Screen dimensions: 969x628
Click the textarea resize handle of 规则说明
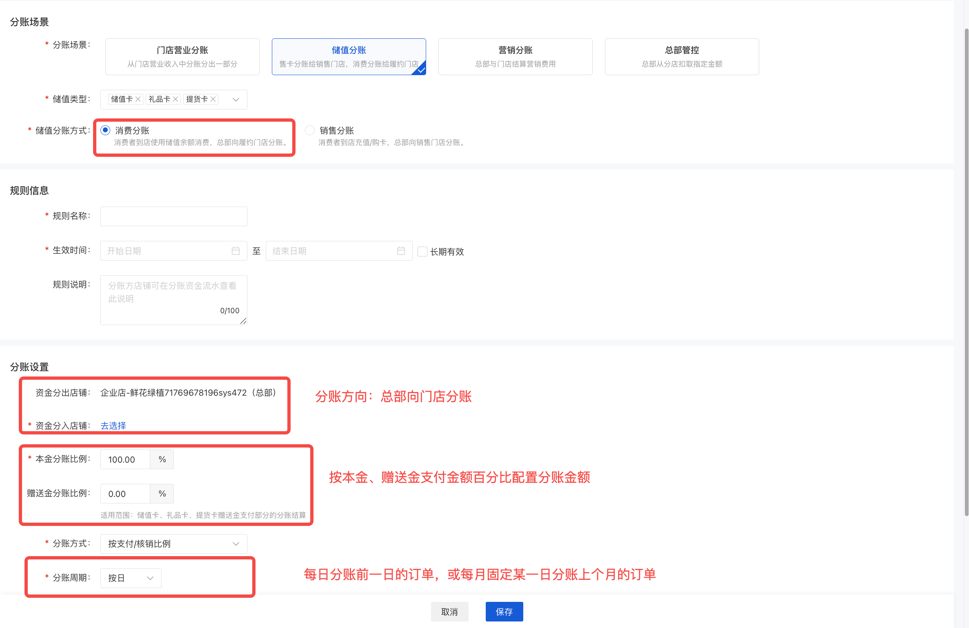(x=243, y=321)
